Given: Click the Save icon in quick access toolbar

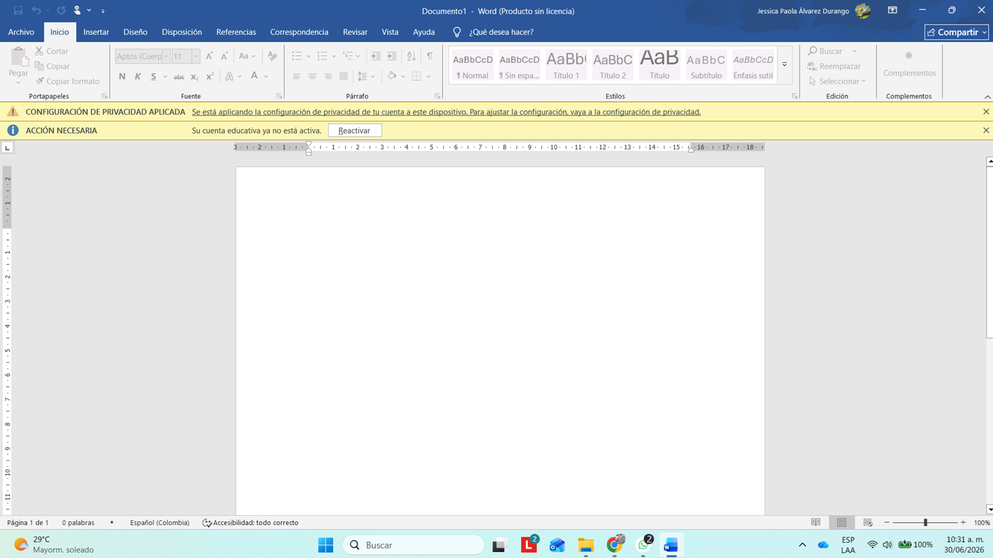Looking at the screenshot, I should [18, 10].
